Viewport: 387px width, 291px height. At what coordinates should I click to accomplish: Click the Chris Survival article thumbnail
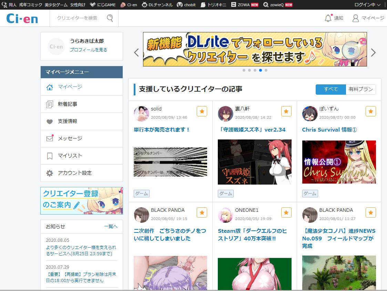pos(339,162)
